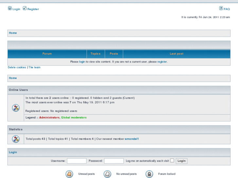Click 'In total there are 2 users online' line

(x=80, y=98)
